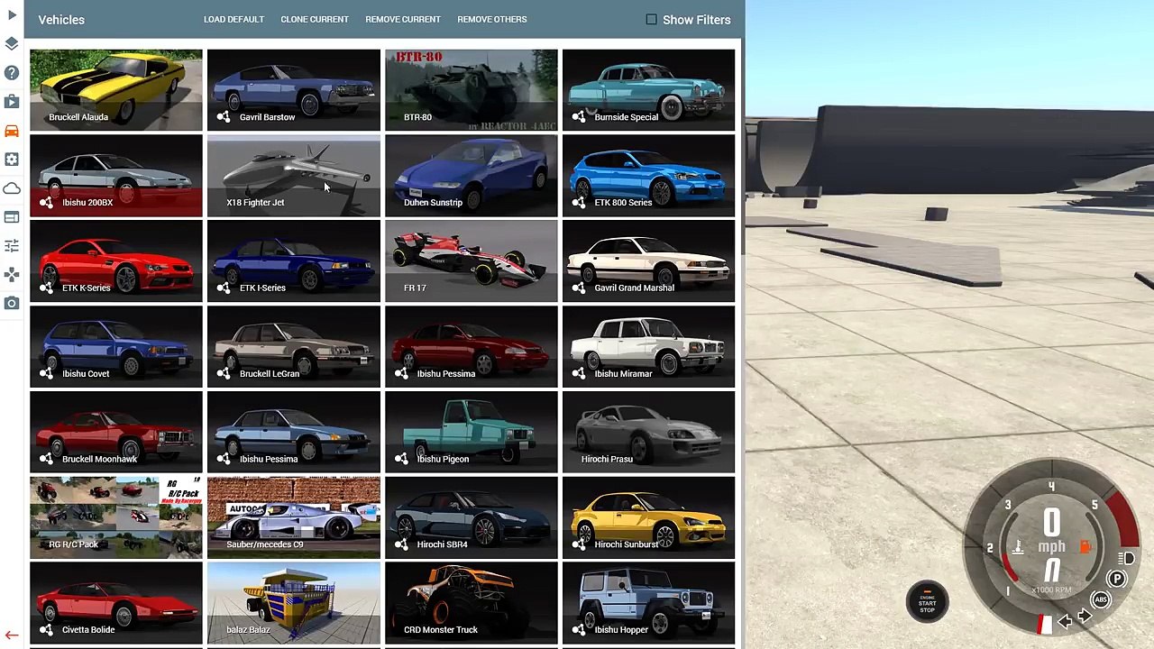
Task: Pick the CRD Monster Truck thumbnail
Action: tap(472, 603)
